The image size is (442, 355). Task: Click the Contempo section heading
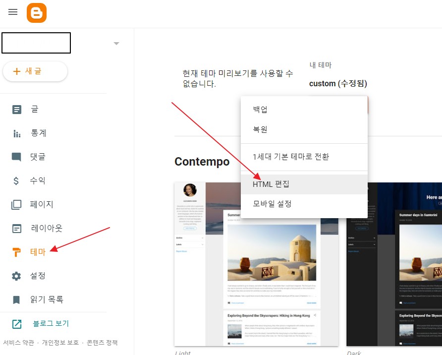[x=202, y=162]
